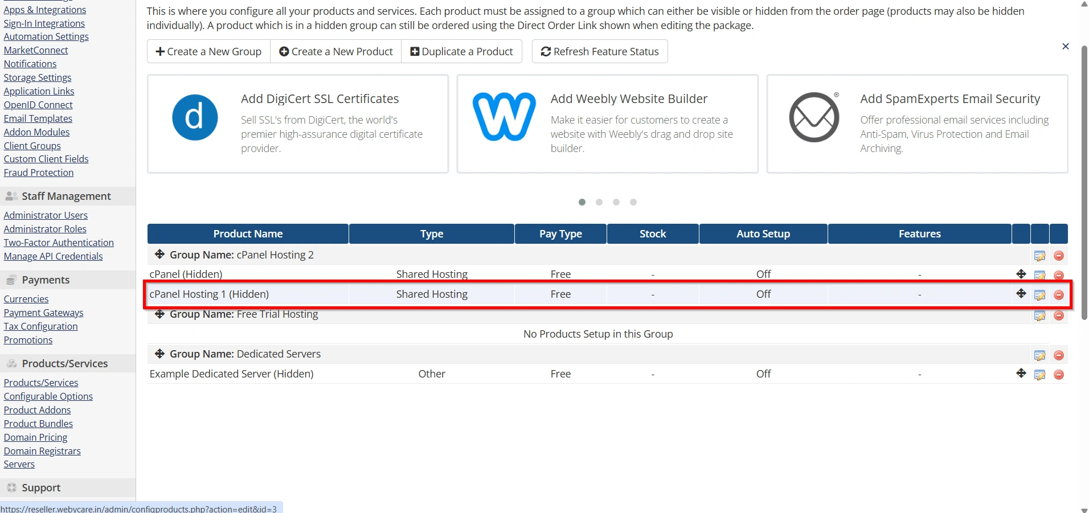Open Servers link in sidebar
The image size is (1089, 513).
click(19, 464)
